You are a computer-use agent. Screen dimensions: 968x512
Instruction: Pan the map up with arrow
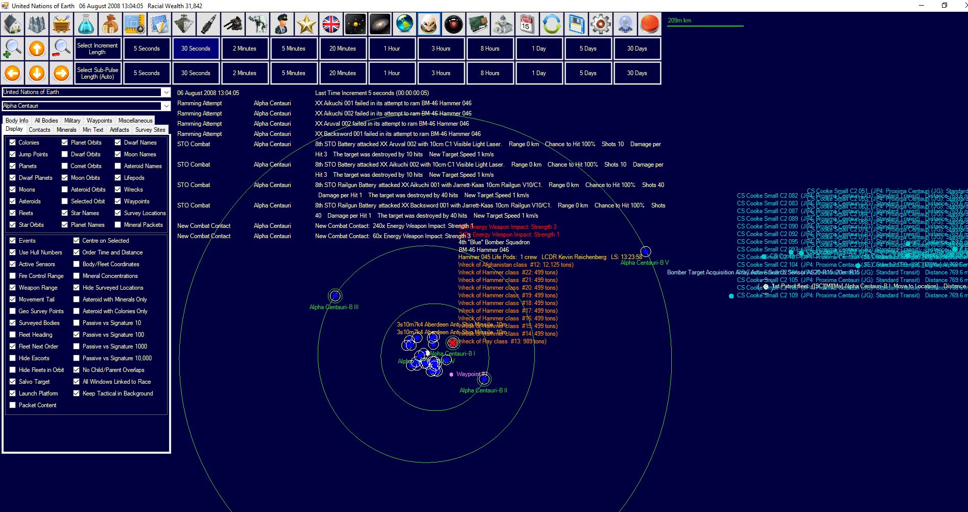[37, 49]
